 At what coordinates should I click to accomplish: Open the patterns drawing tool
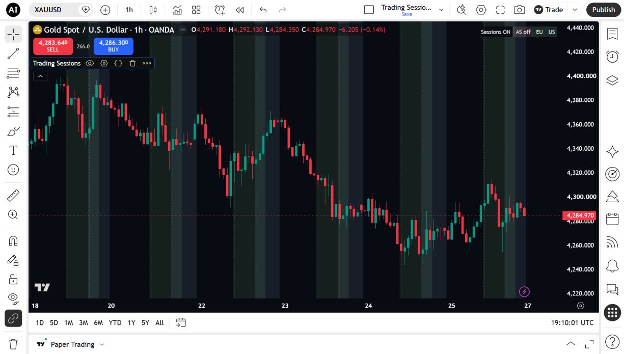[13, 92]
